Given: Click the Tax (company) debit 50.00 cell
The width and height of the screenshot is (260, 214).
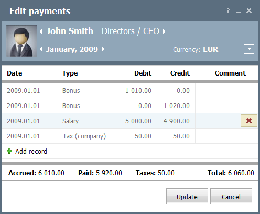Looking at the screenshot, I should click(139, 136).
